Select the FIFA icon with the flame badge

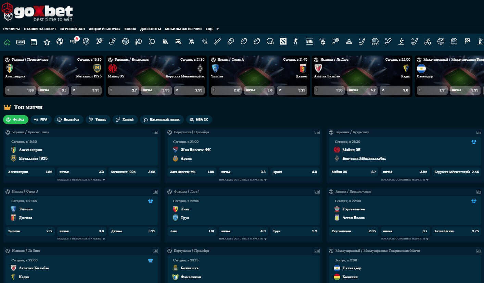tap(74, 41)
